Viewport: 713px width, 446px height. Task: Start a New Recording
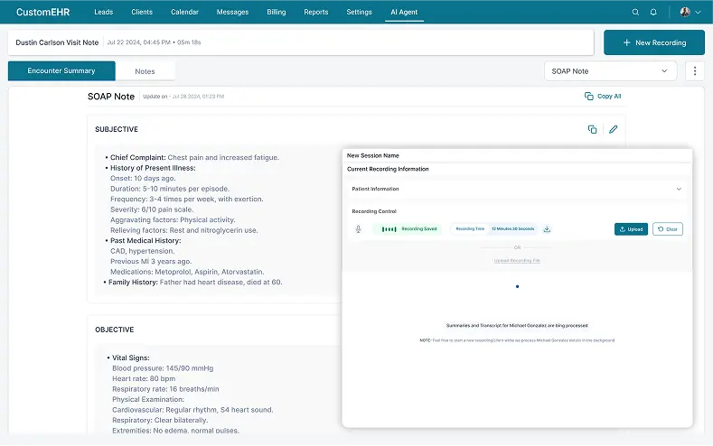pyautogui.click(x=653, y=42)
